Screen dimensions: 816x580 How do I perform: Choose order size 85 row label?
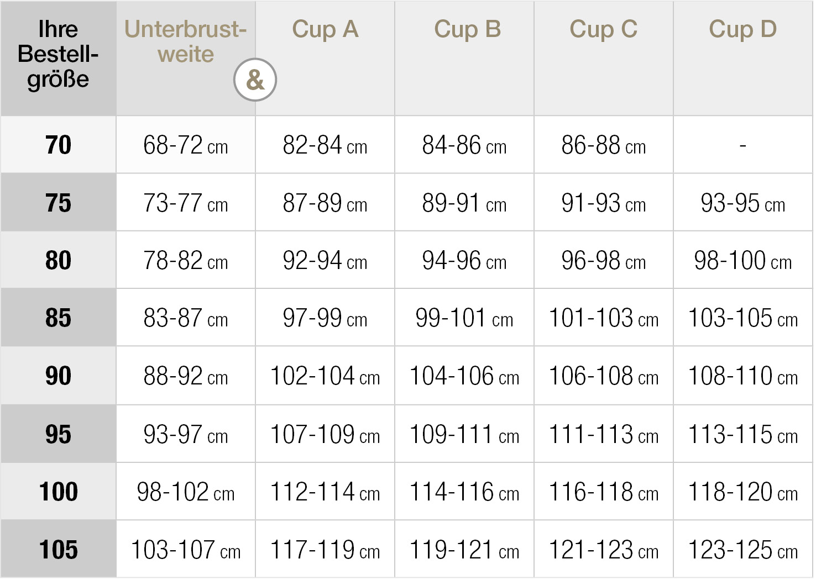pyautogui.click(x=58, y=318)
